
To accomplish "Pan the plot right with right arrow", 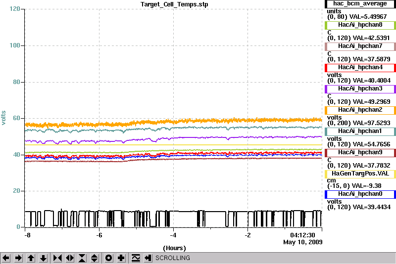I will 18,258.
